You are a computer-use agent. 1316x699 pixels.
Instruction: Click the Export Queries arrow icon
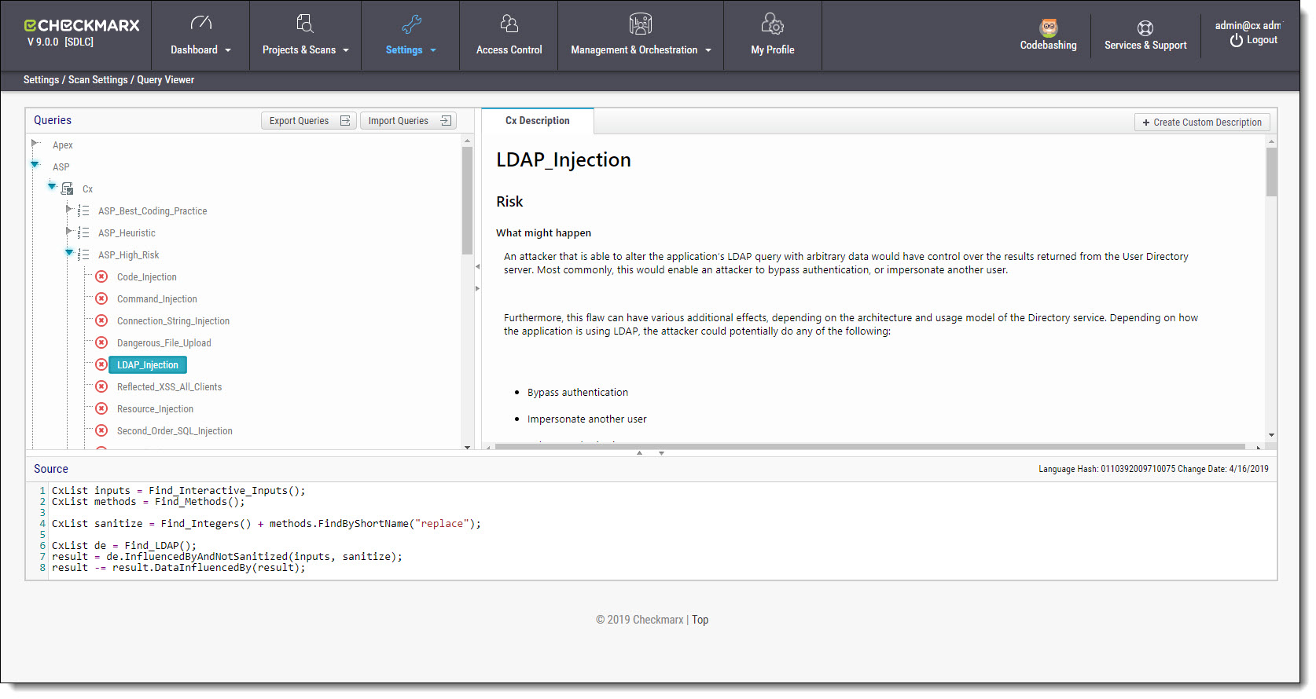tap(345, 121)
